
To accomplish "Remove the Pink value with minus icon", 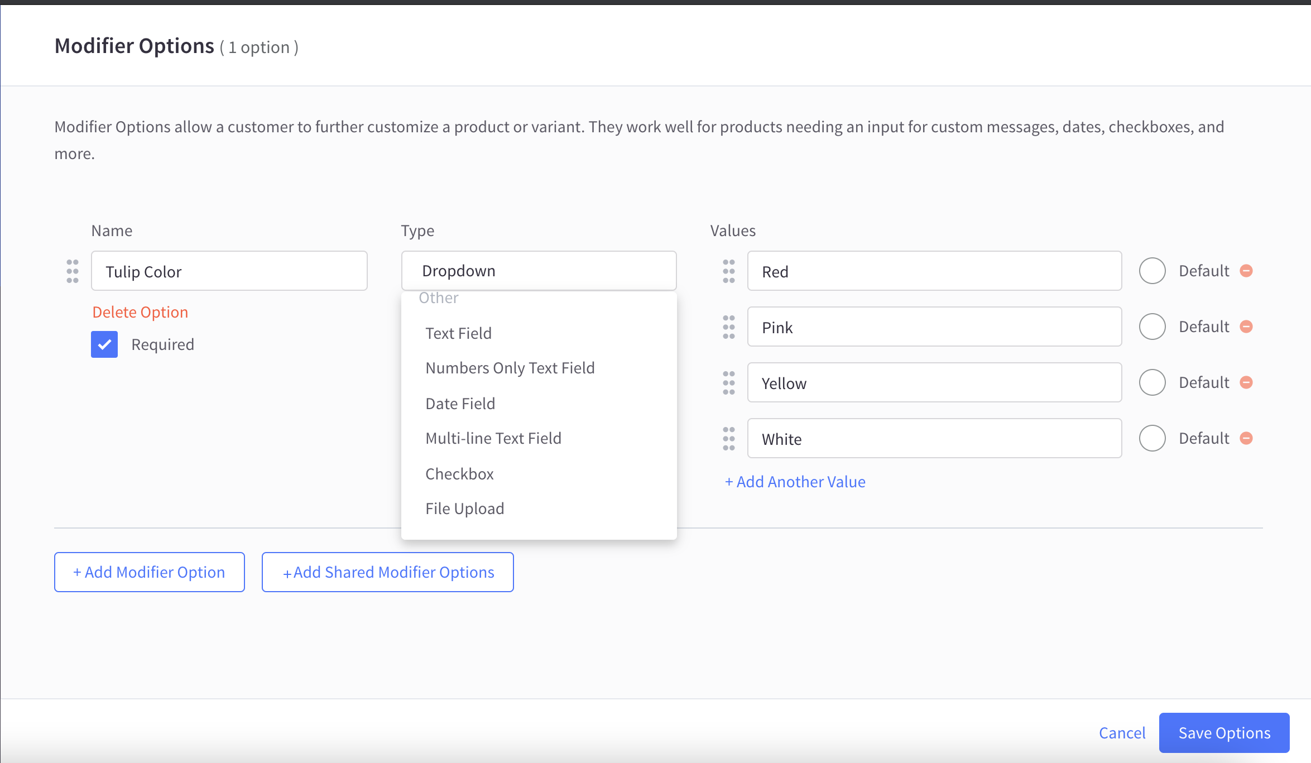I will tap(1246, 327).
